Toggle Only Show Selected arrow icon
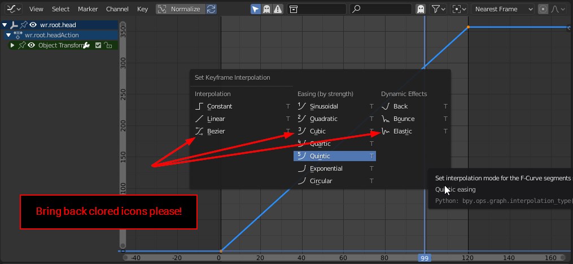Viewport: 573px width, 264px height. point(255,9)
